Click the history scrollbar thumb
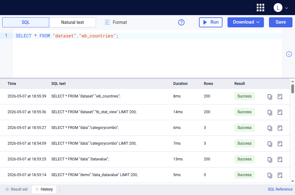 (x=292, y=89)
